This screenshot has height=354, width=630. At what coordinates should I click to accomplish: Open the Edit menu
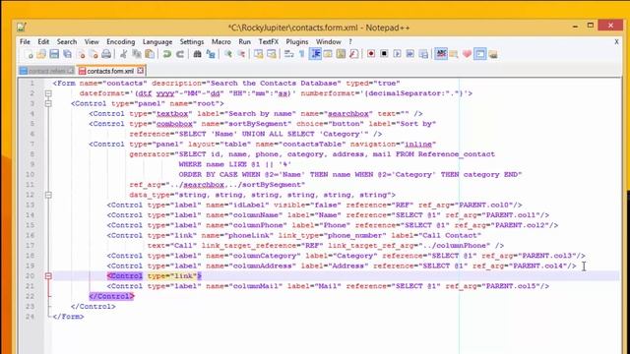(43, 41)
